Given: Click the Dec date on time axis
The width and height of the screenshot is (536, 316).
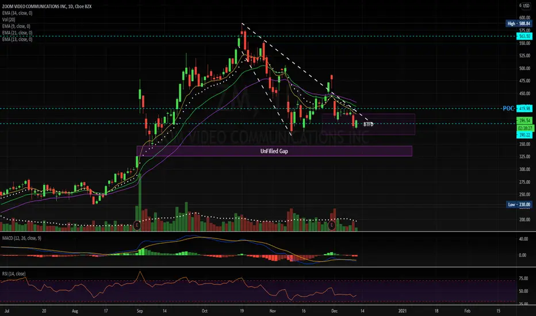Looking at the screenshot, I should [x=334, y=311].
